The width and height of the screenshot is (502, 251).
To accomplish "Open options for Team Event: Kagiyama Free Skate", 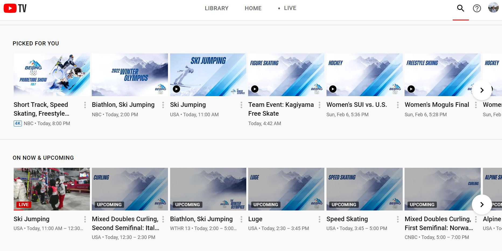I will pyautogui.click(x=320, y=105).
